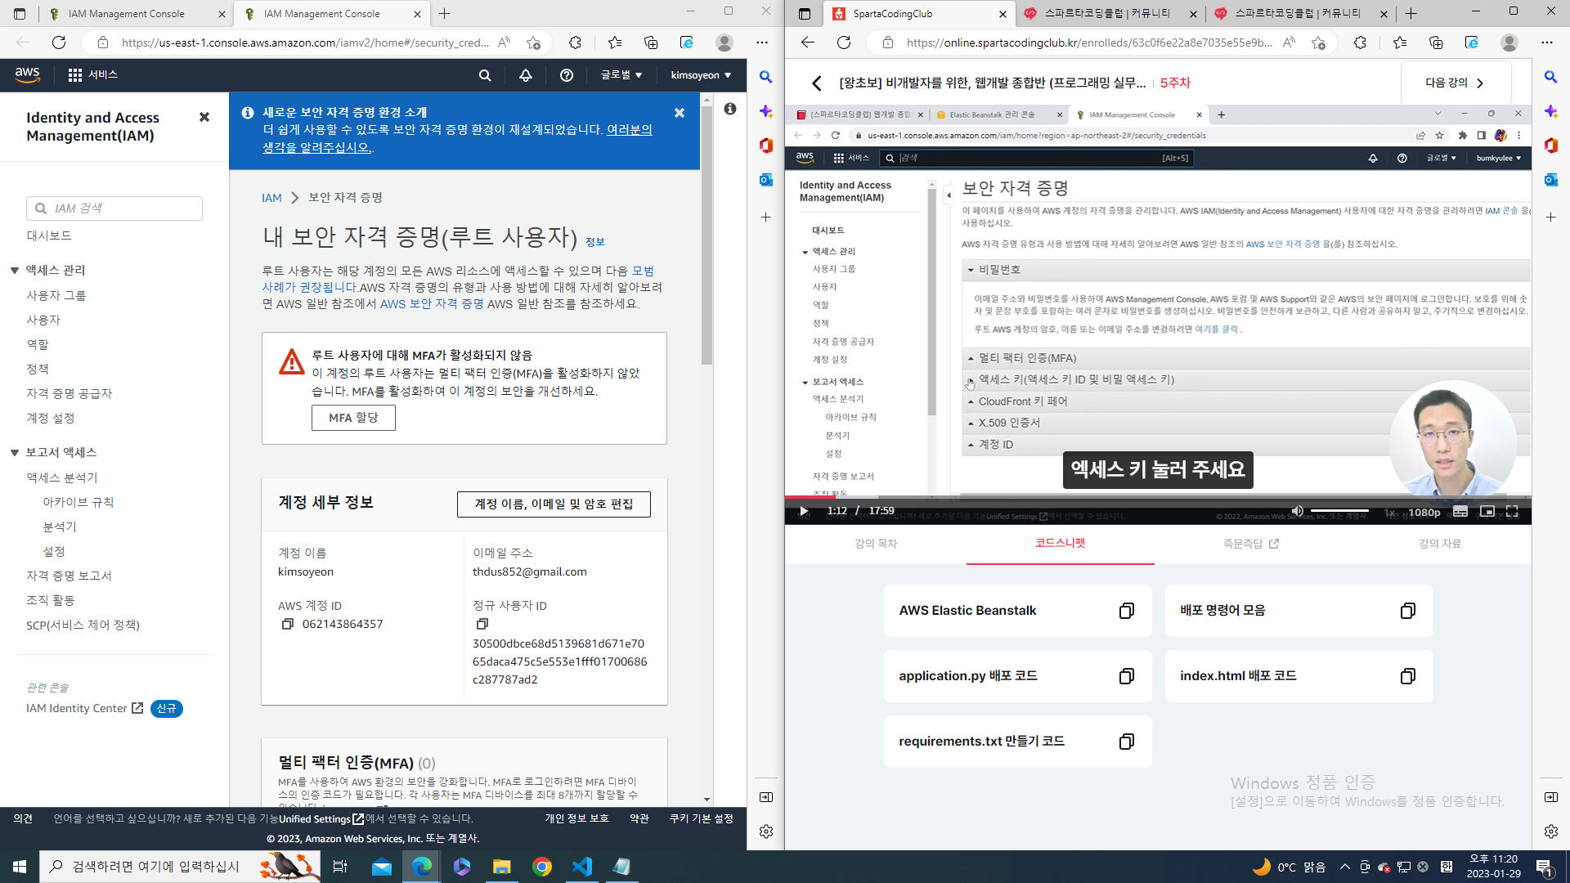The height and width of the screenshot is (883, 1570).
Task: Open the kimsoyeon account dropdown
Action: point(701,75)
